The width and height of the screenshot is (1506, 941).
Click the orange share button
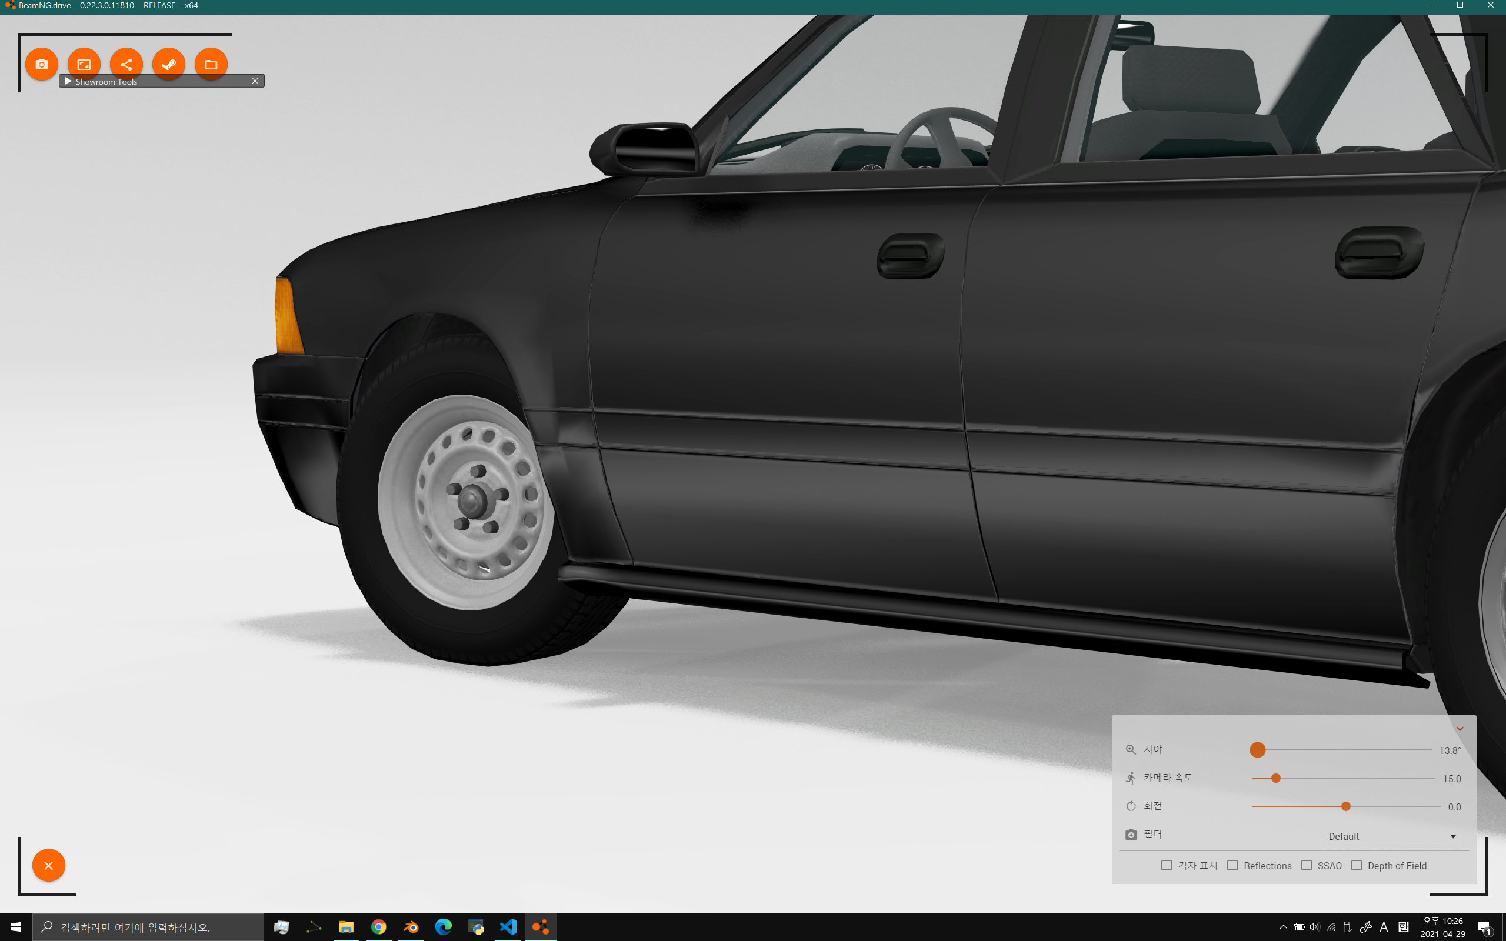(x=126, y=64)
